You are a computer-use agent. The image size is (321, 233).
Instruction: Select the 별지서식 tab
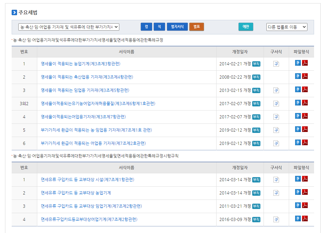click(x=177, y=27)
